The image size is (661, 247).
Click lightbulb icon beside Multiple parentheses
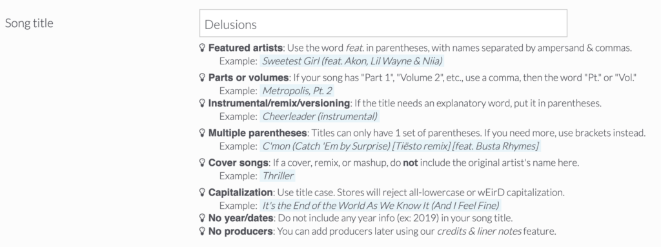pos(202,133)
